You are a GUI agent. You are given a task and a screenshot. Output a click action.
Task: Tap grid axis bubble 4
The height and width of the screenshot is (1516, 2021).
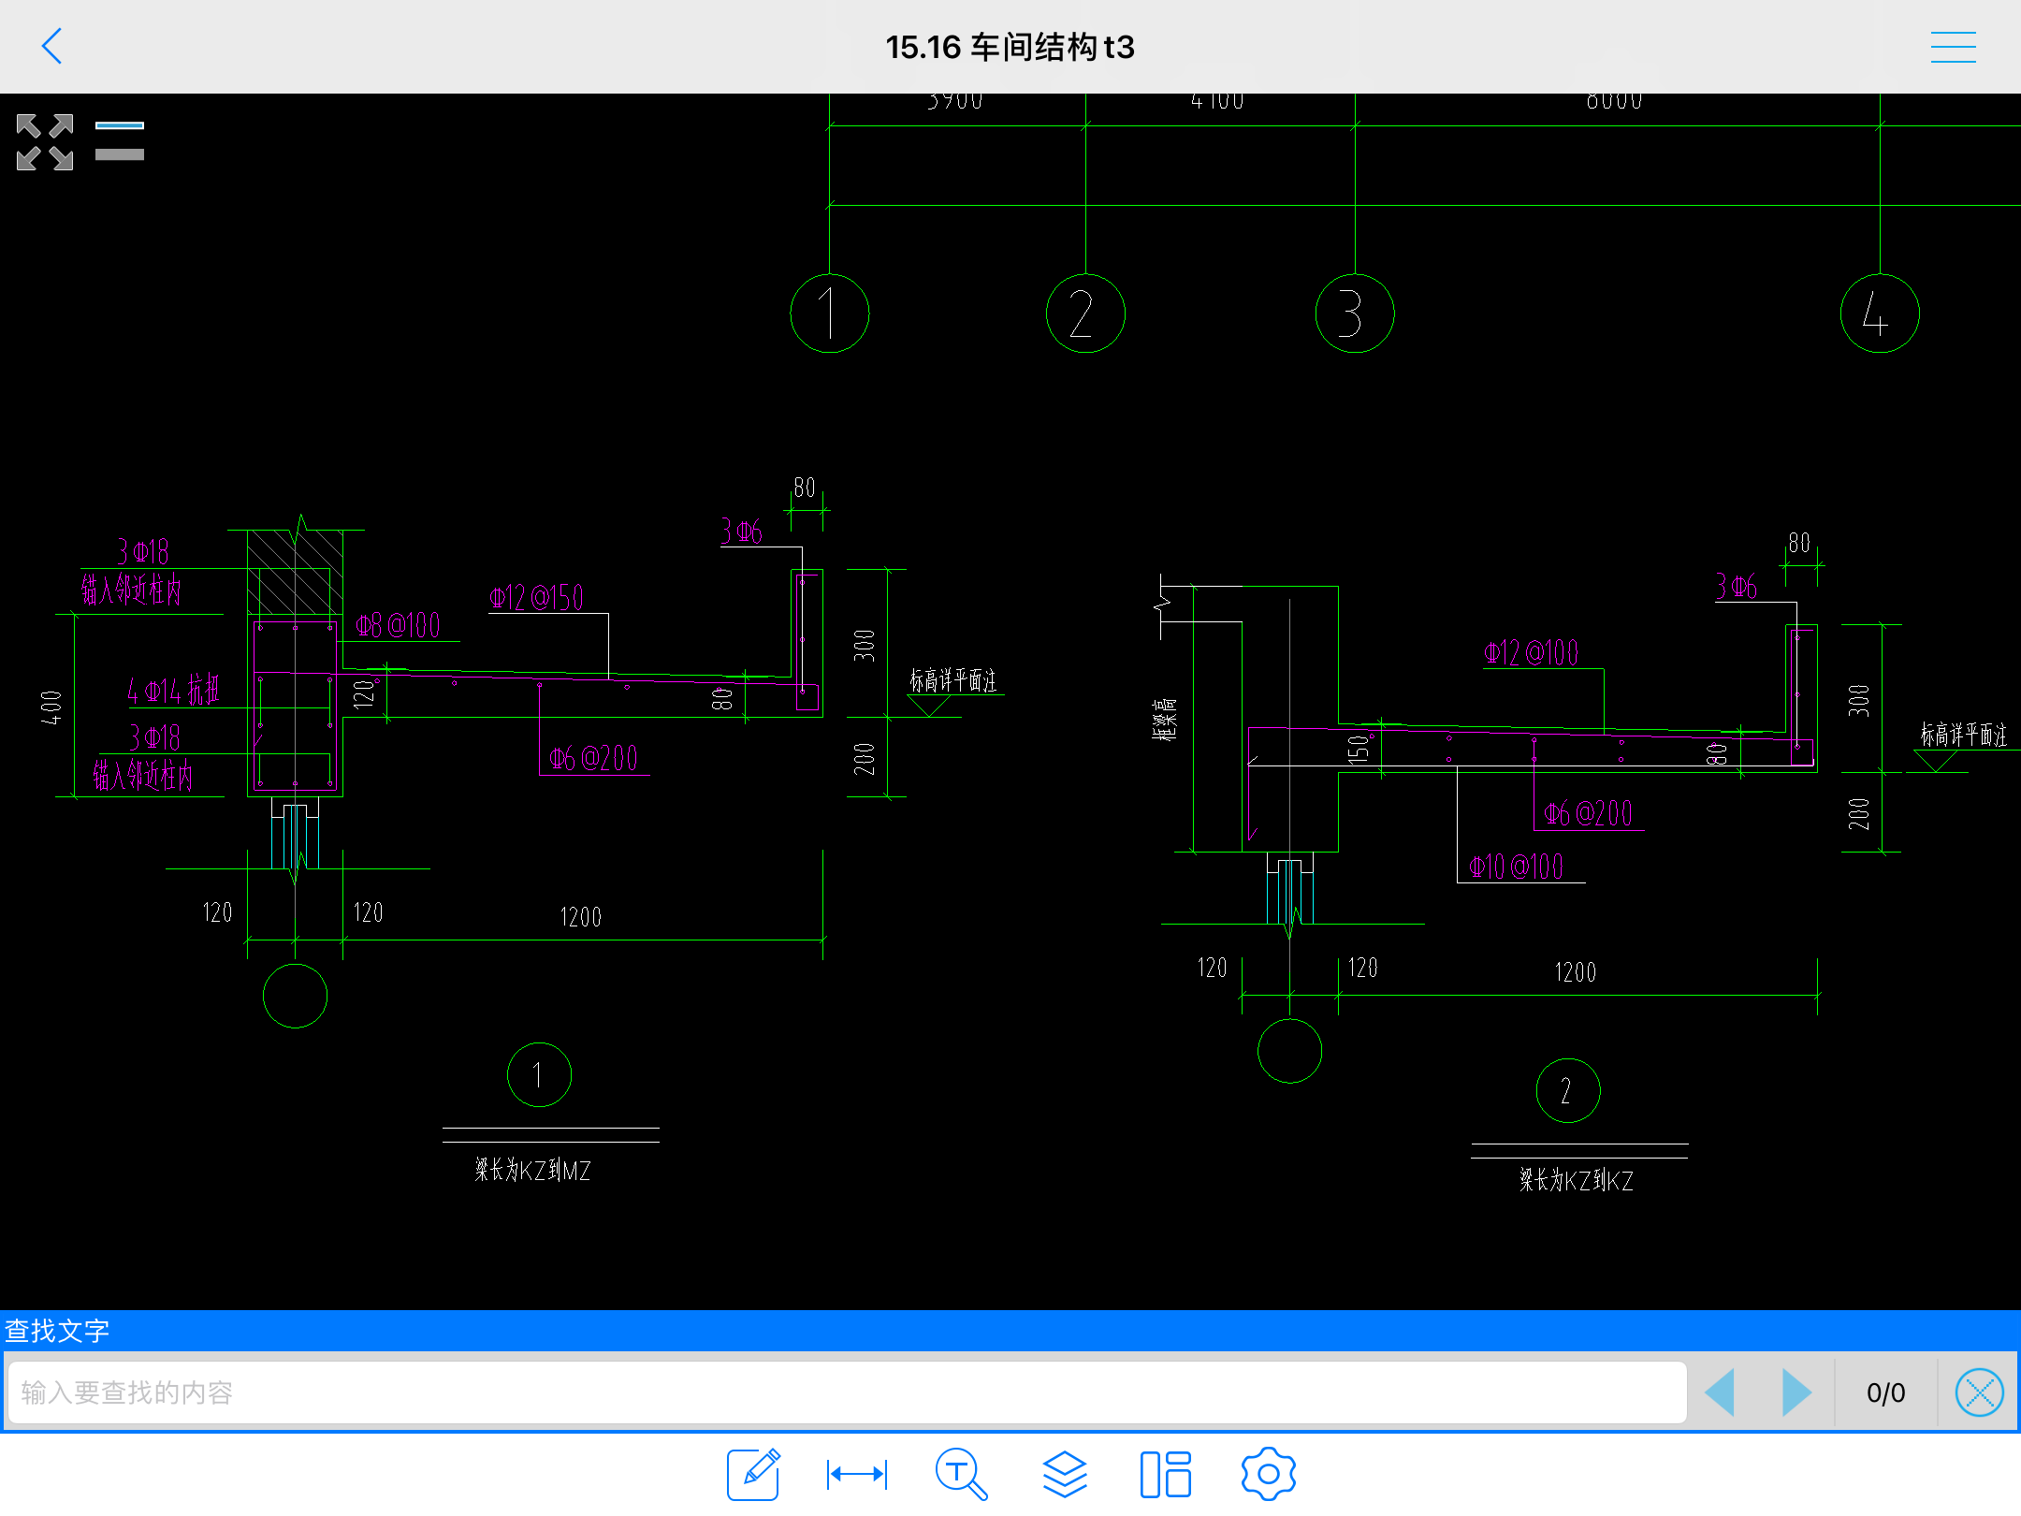[x=1880, y=313]
